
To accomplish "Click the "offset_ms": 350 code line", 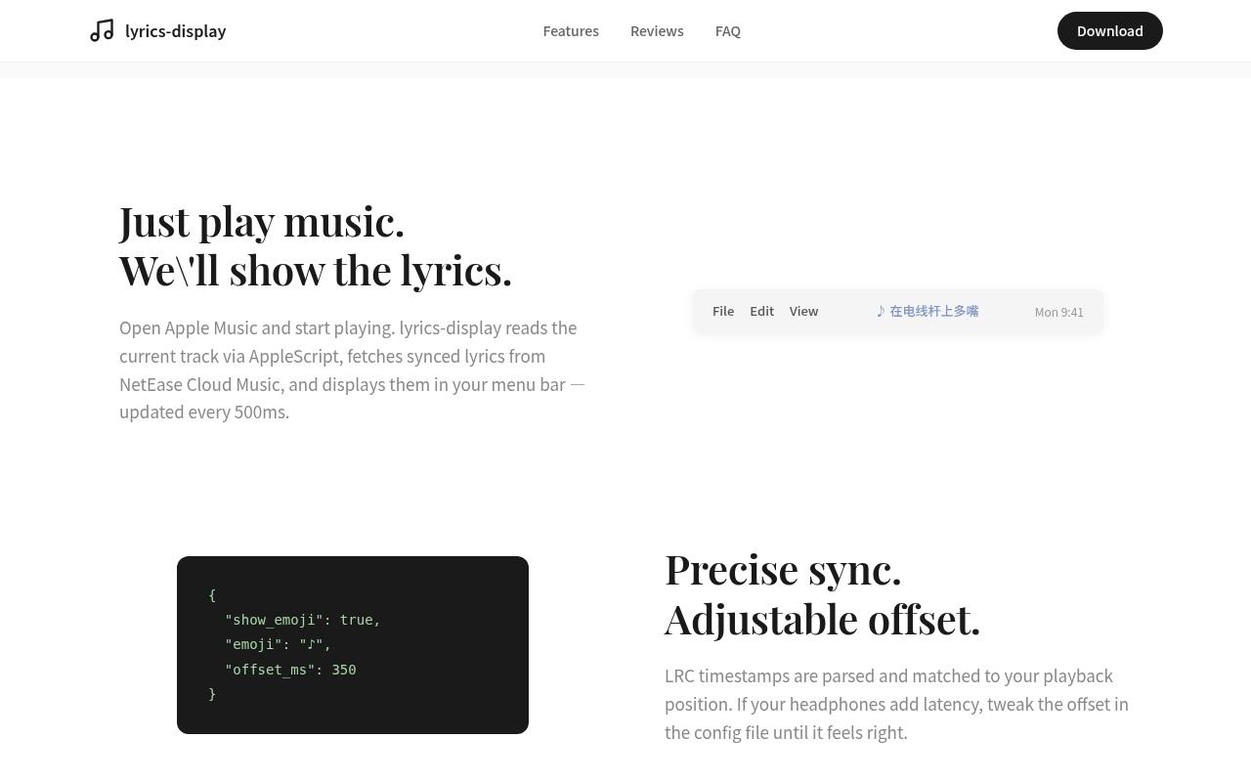I will 290,670.
